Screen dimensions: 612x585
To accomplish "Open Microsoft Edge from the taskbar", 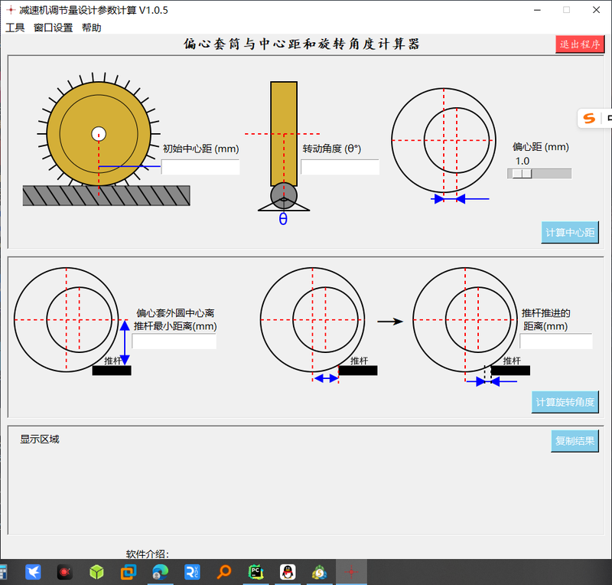I will [160, 572].
